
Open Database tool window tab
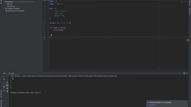point(190,3)
